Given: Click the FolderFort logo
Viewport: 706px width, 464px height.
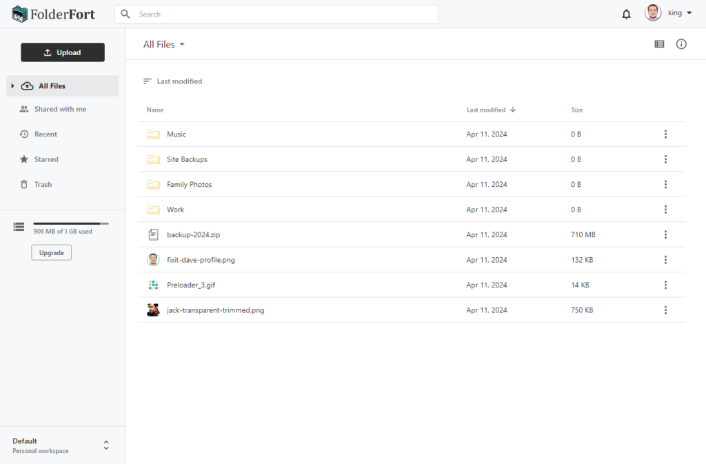Looking at the screenshot, I should pos(52,13).
